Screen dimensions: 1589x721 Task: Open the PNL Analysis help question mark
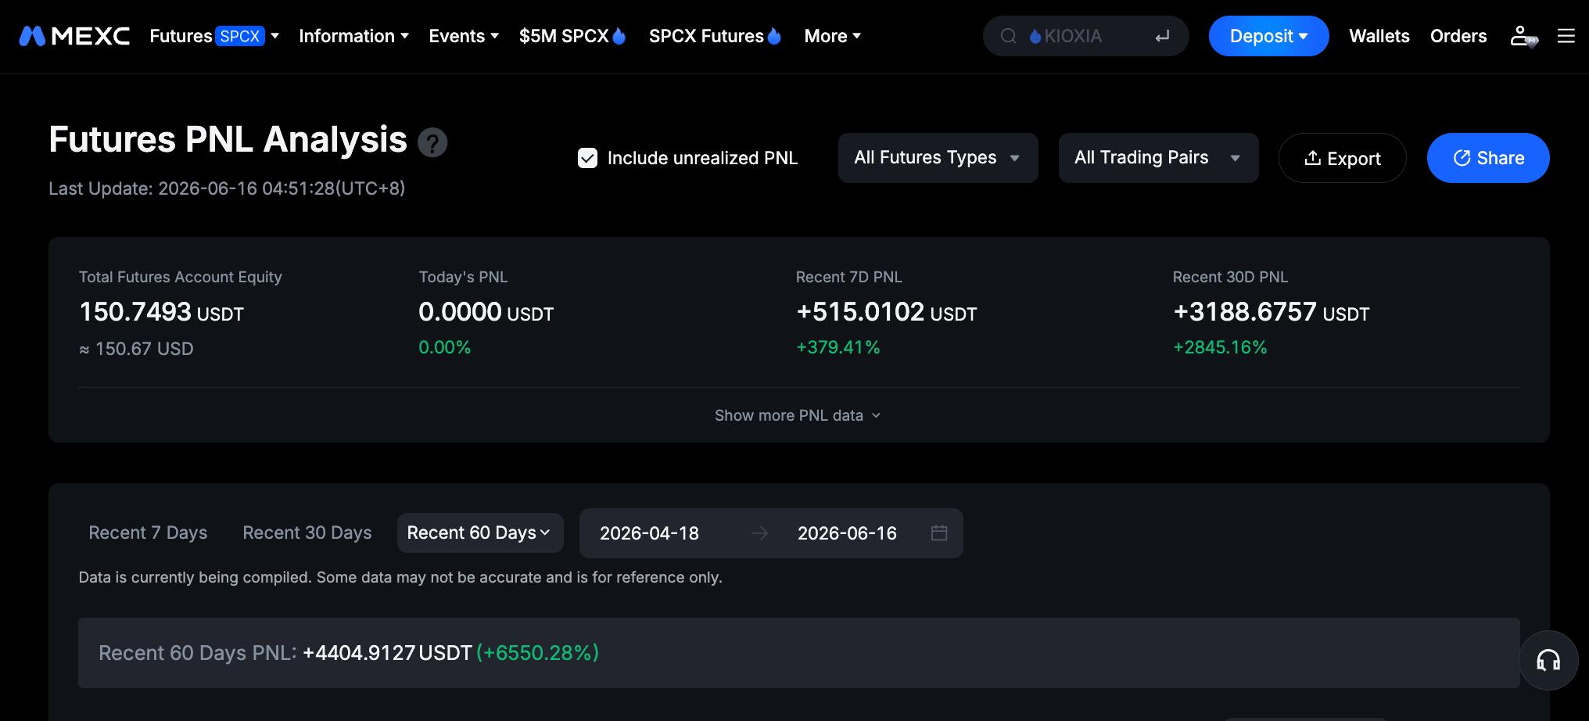(432, 142)
